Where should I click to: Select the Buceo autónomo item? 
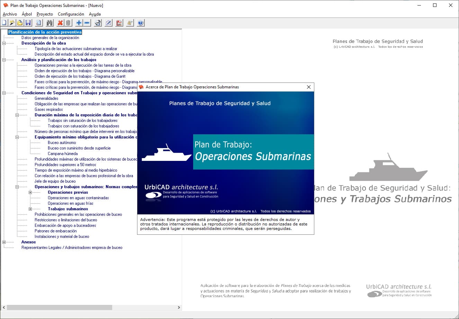62,143
